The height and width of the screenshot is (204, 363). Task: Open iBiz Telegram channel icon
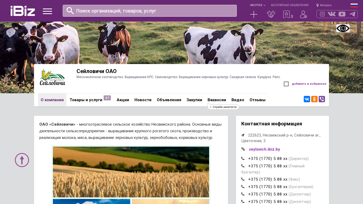pyautogui.click(x=352, y=14)
